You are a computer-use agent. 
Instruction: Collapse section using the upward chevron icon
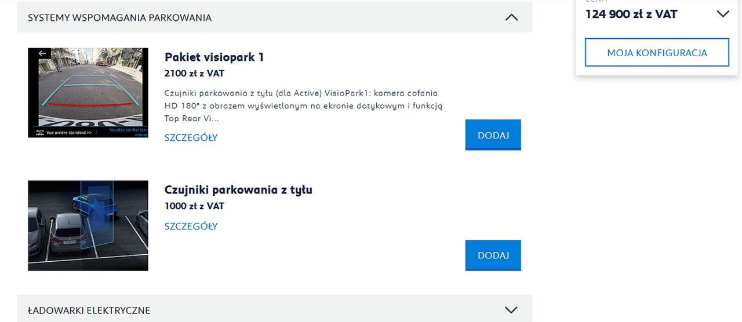[x=511, y=17]
